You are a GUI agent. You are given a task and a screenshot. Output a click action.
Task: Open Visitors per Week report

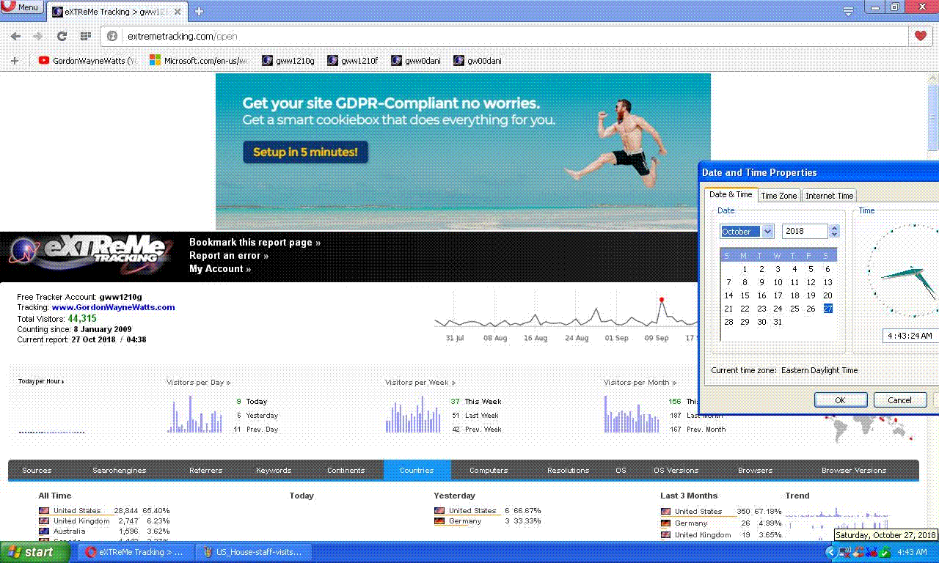point(420,383)
